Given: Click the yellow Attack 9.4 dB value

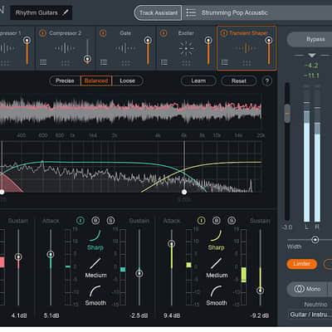Looking at the screenshot, I should coord(172,315).
